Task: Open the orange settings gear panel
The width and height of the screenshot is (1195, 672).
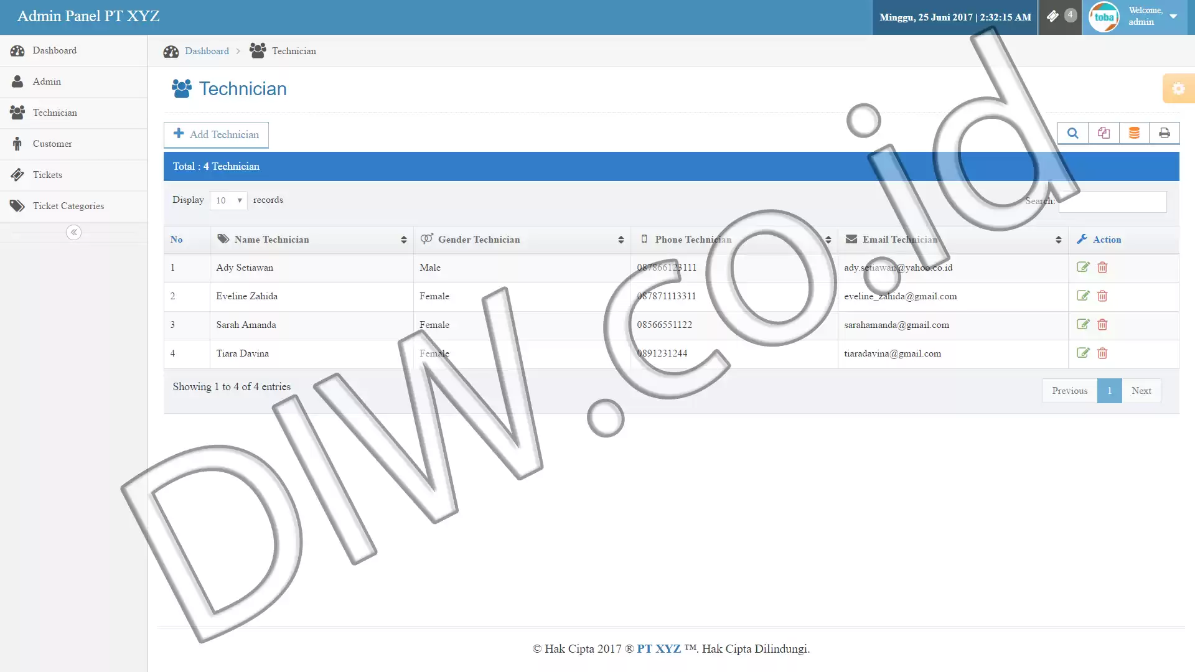Action: (x=1178, y=88)
